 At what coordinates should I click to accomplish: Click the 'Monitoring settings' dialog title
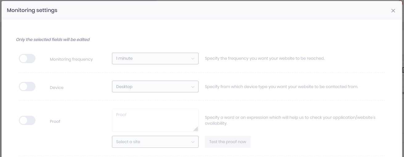click(32, 10)
